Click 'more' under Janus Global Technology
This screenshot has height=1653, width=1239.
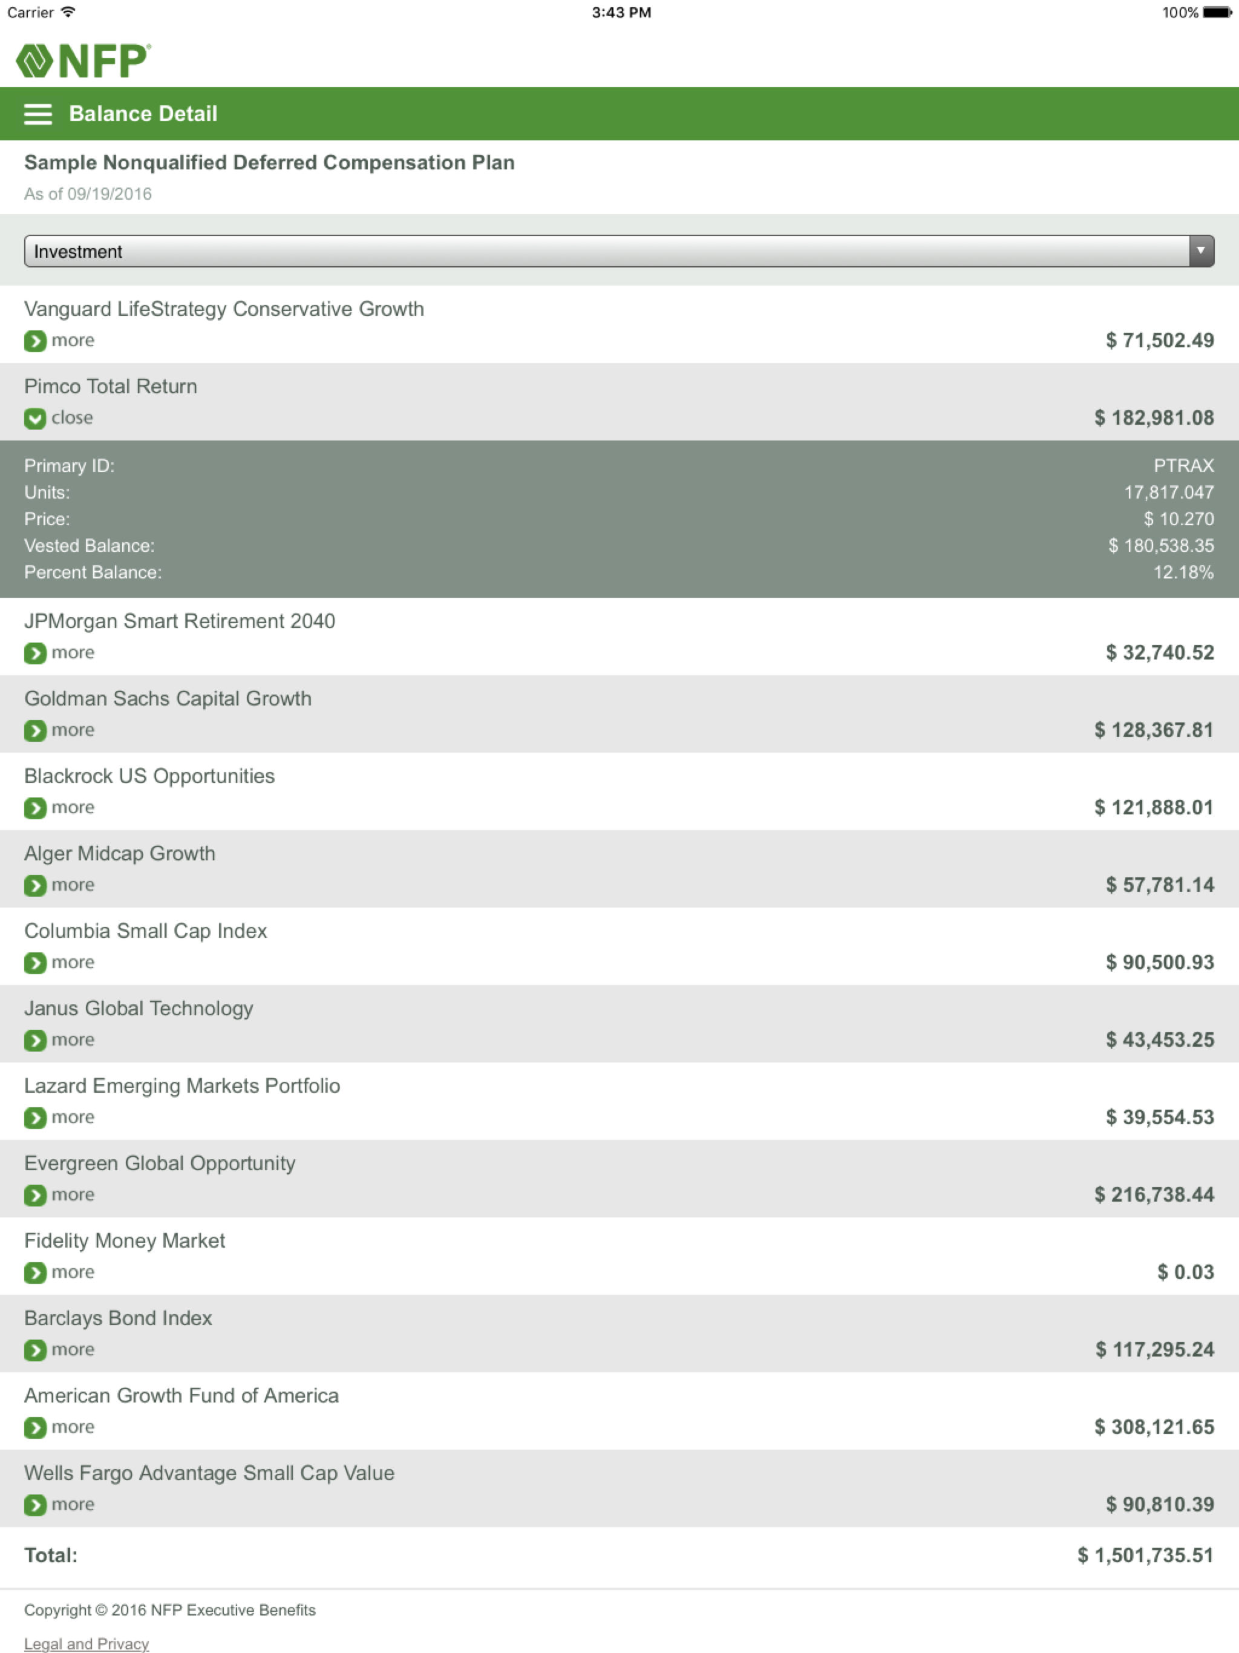pos(73,1039)
